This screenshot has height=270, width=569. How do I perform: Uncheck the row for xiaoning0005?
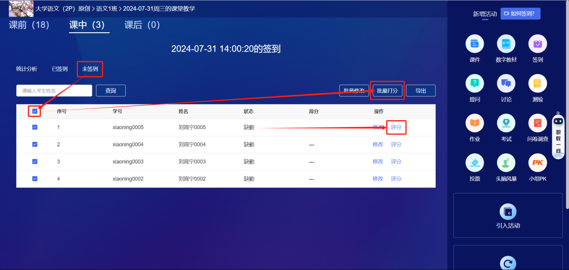tap(35, 127)
